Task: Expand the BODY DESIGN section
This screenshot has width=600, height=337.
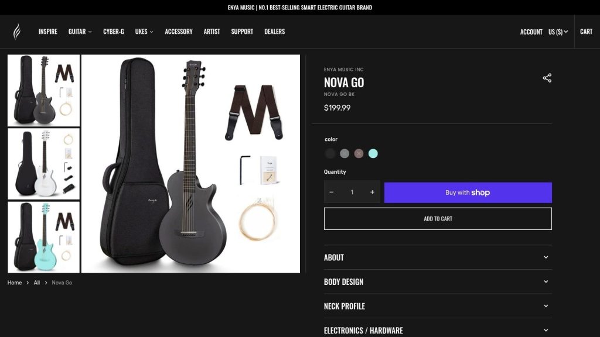Action: [438, 282]
